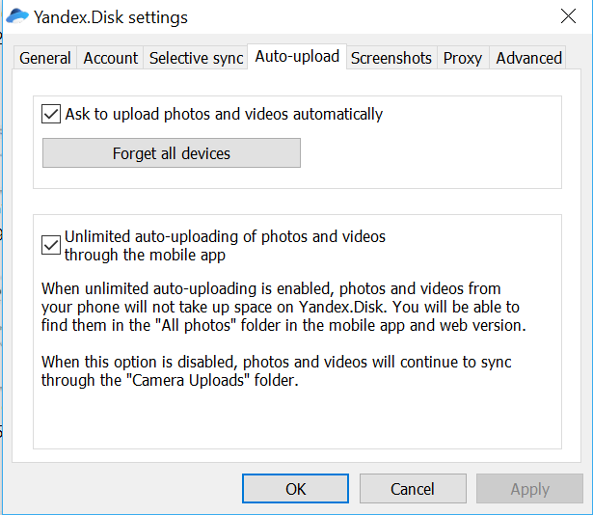Click the Apply button

coord(529,489)
